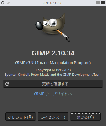The image size is (106, 126).
Task: Click the light gray title bar window button
Action: coord(98,3)
